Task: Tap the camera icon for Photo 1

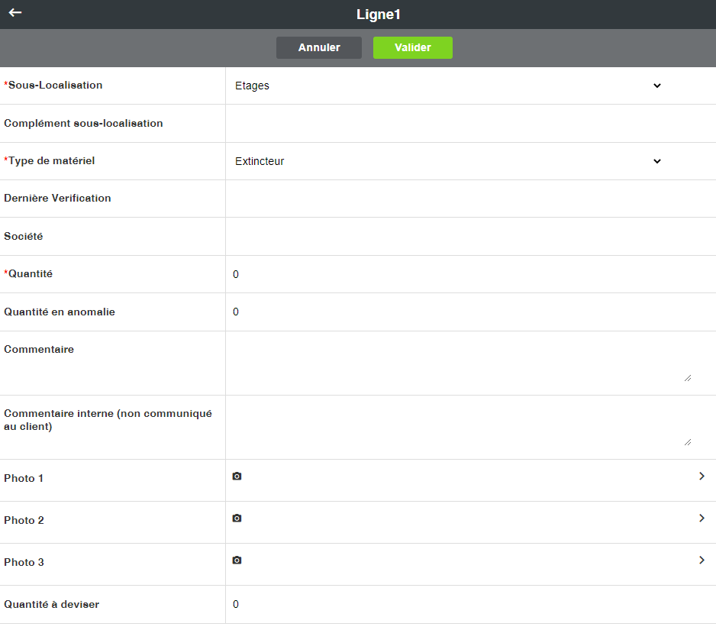Action: [x=237, y=477]
